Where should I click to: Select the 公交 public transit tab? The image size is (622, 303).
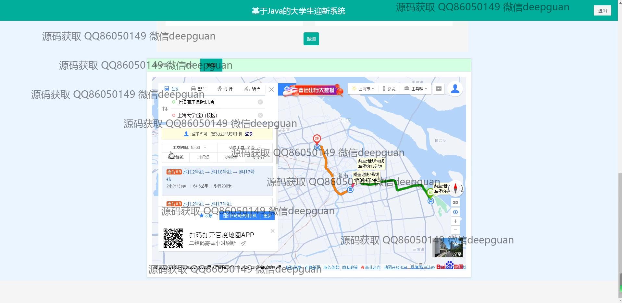click(172, 89)
